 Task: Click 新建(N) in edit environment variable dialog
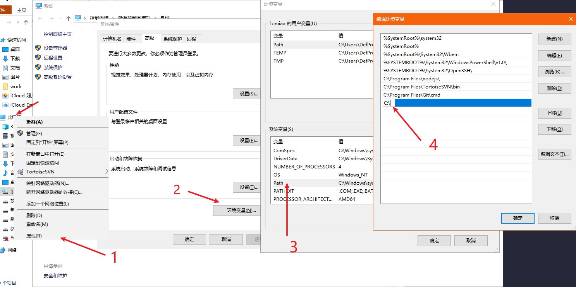coord(554,39)
